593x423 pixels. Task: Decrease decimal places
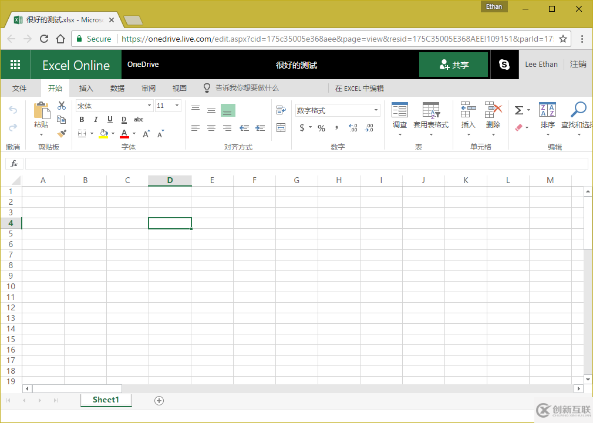click(x=369, y=128)
